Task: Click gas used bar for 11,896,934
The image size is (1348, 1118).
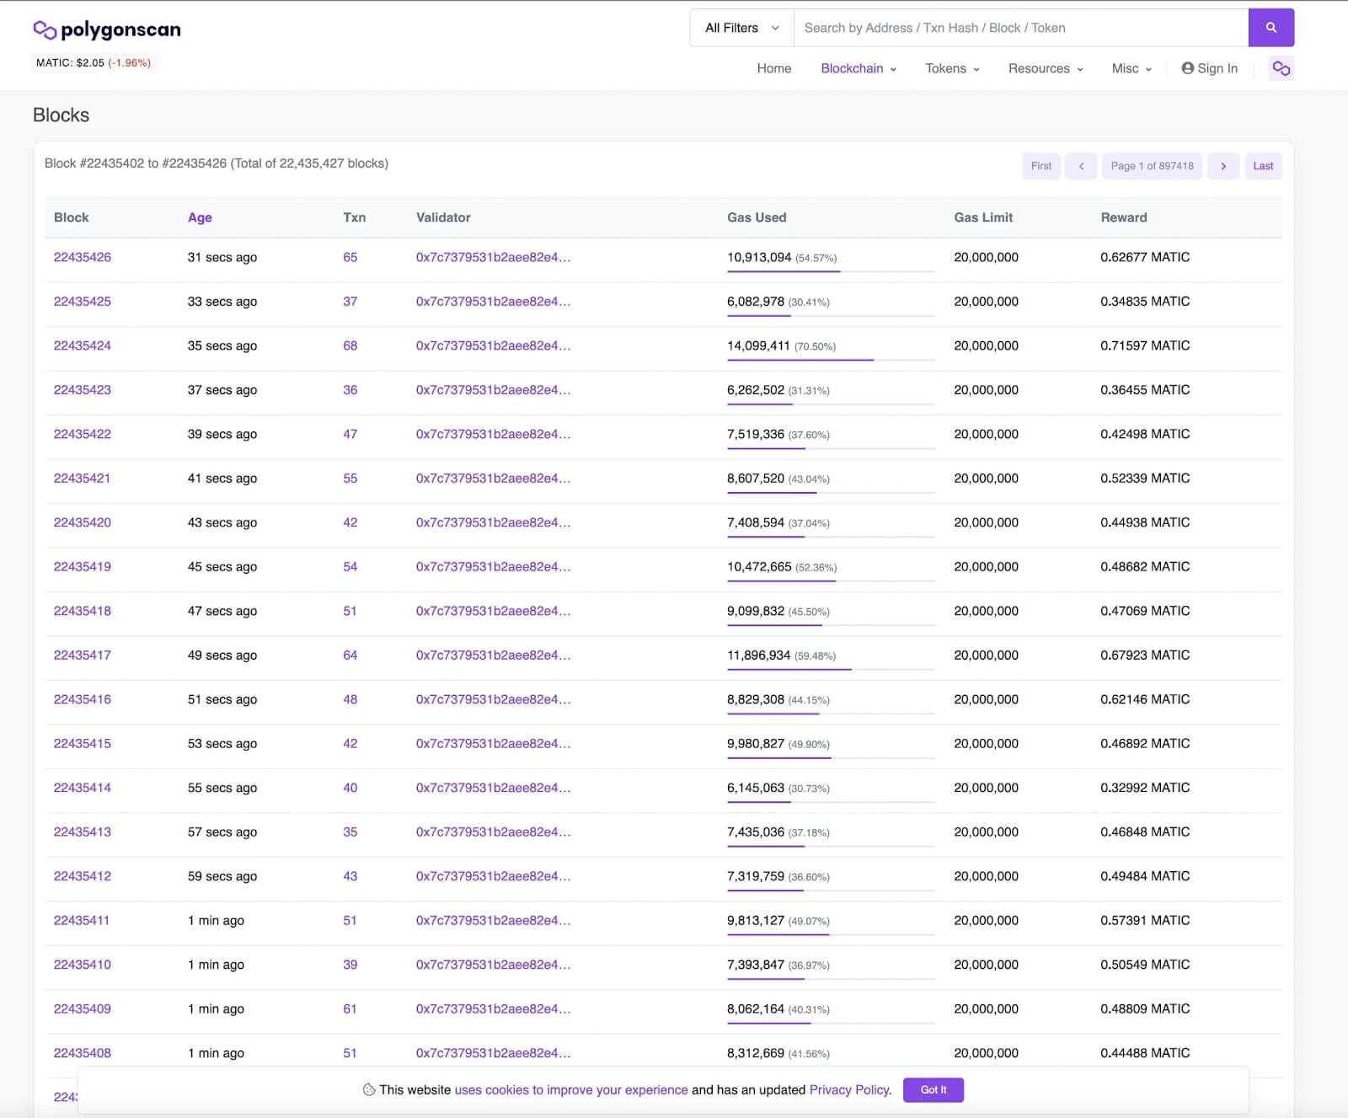Action: pos(831,669)
